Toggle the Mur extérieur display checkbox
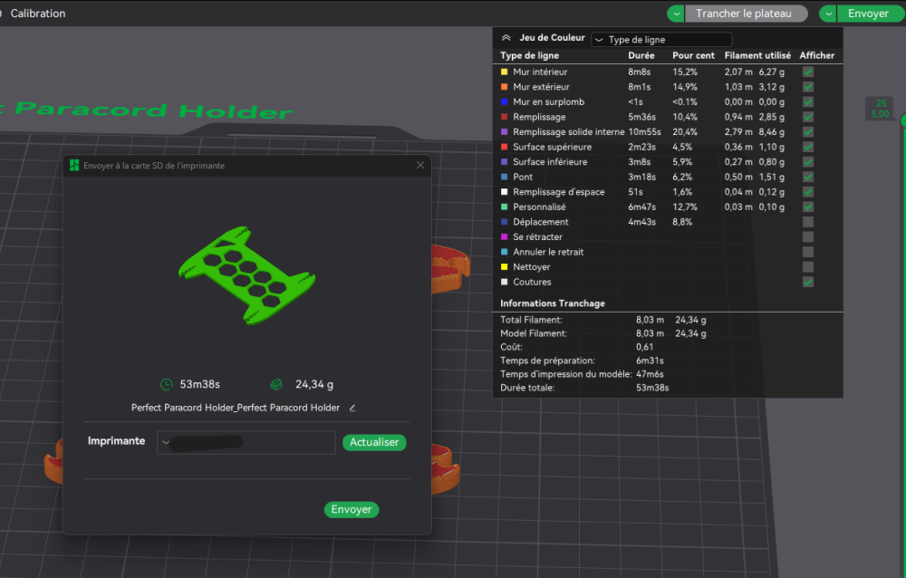Viewport: 906px width, 578px height. point(808,87)
